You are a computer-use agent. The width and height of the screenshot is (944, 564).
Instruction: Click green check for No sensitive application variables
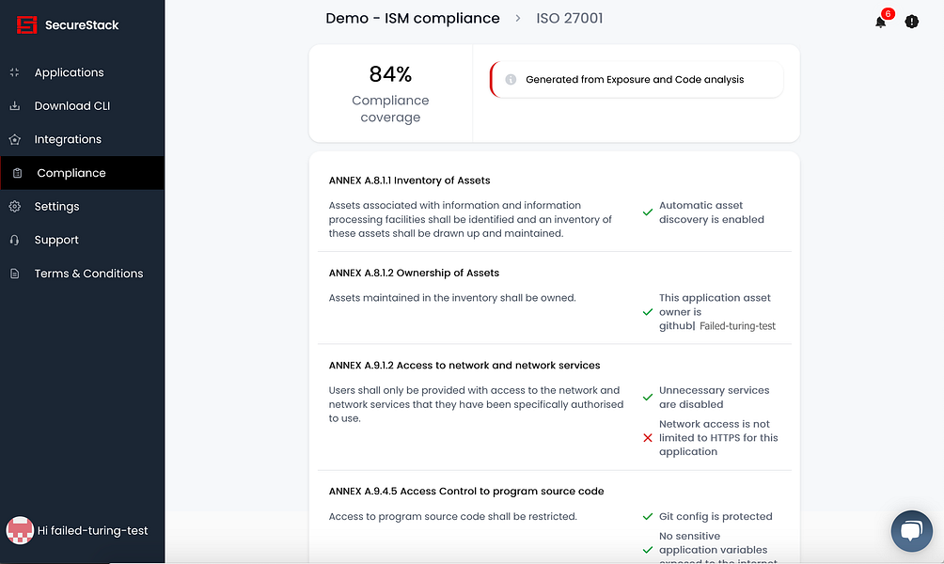point(648,550)
